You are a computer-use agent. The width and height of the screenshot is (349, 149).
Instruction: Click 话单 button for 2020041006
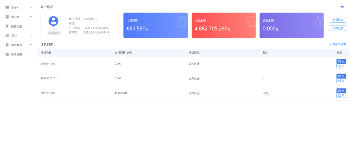coord(341,66)
